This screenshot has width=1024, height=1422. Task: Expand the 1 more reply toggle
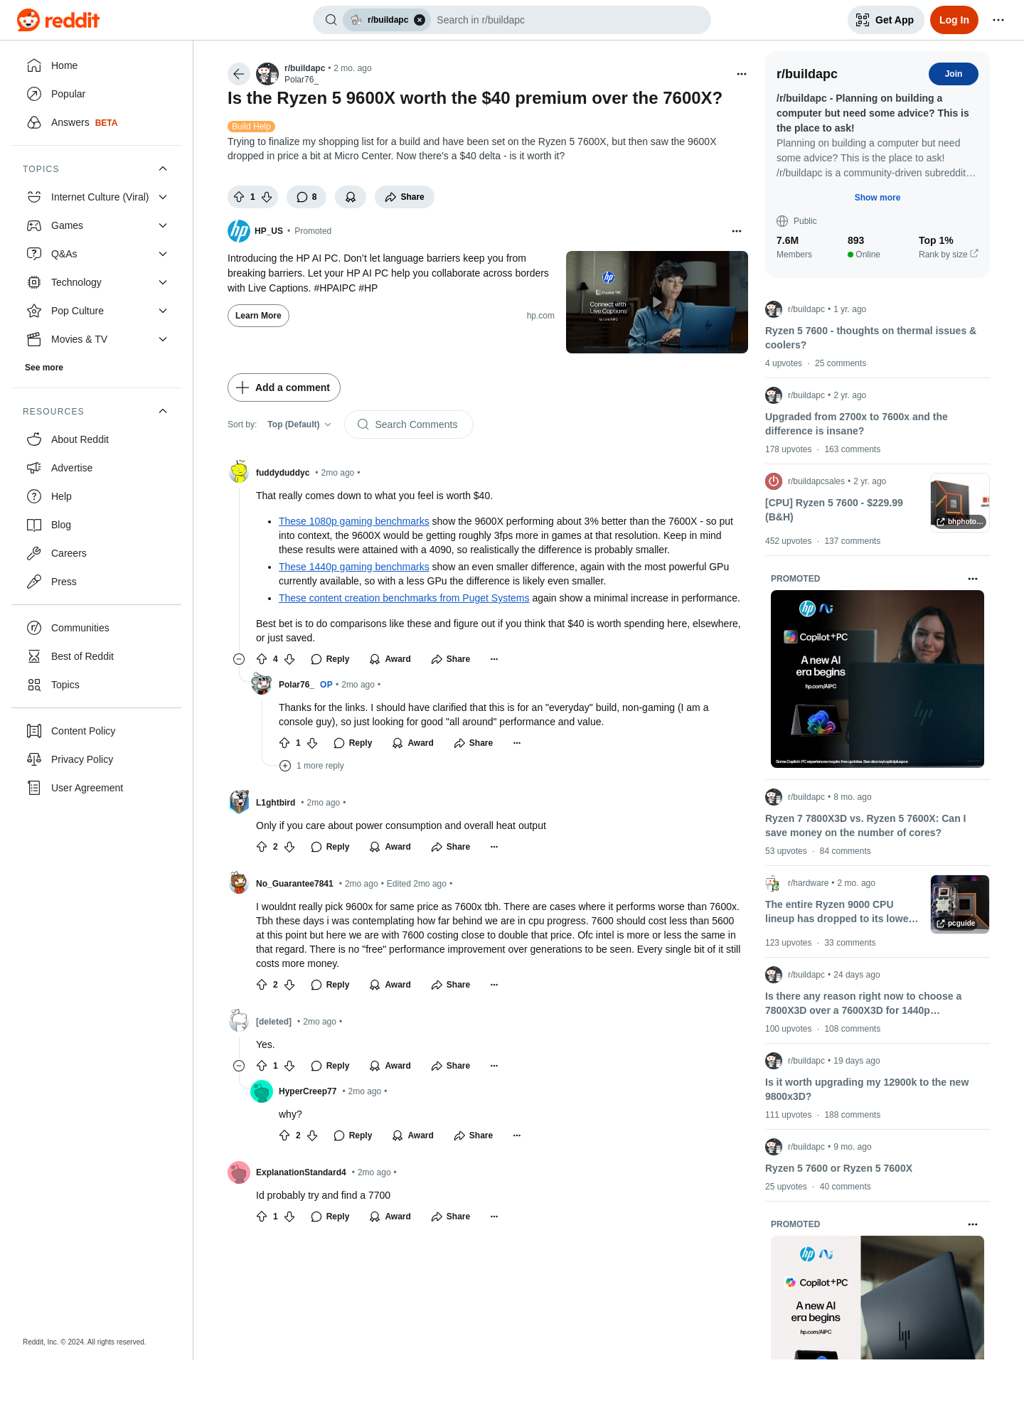coord(312,766)
